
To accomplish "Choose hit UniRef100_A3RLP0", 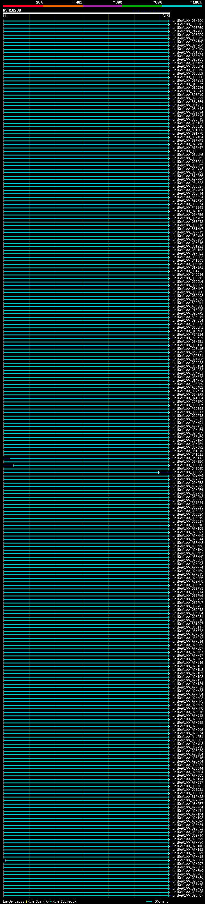I will (188, 821).
